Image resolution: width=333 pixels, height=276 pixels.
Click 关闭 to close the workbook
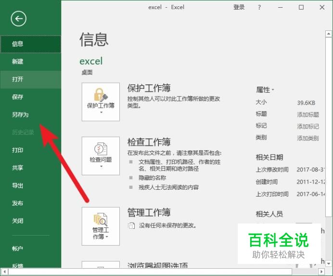[31, 221]
